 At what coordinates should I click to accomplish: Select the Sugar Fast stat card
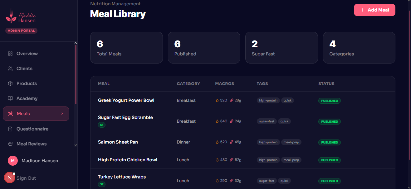click(x=281, y=48)
